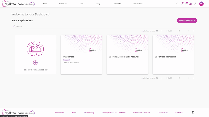This screenshot has width=209, height=117.
Task: Open the Contact Us footer link
Action: 179,113
